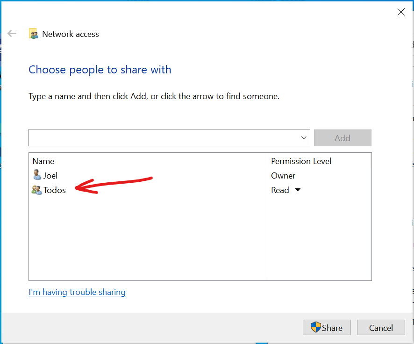
Task: Click the Owner permission label beside Joel
Action: [283, 176]
